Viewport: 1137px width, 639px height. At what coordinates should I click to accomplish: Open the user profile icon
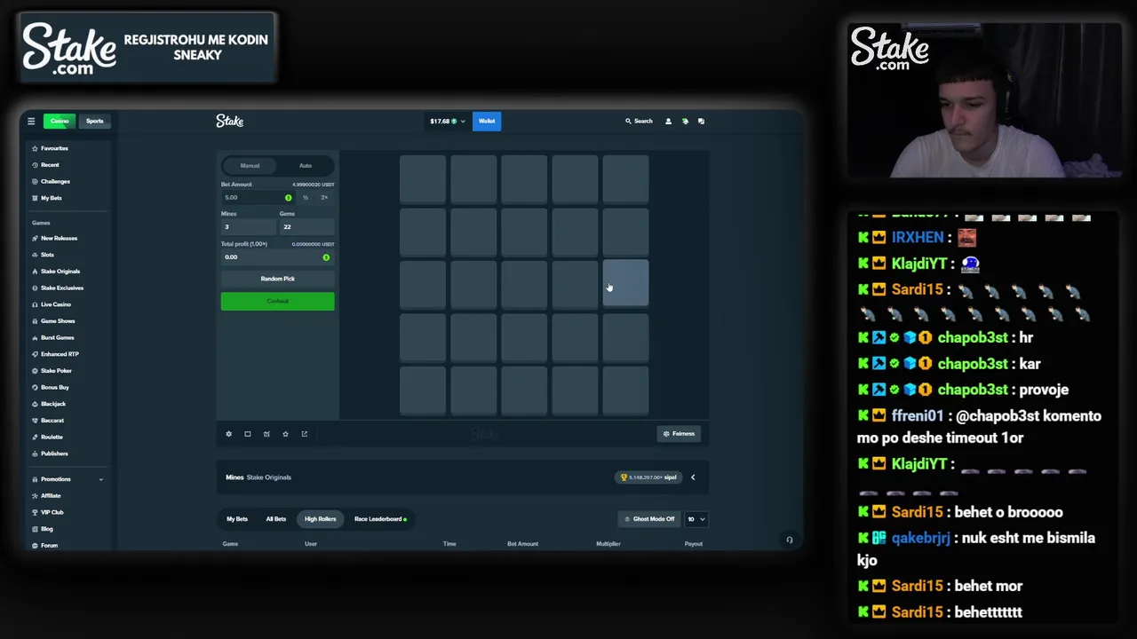pos(668,121)
